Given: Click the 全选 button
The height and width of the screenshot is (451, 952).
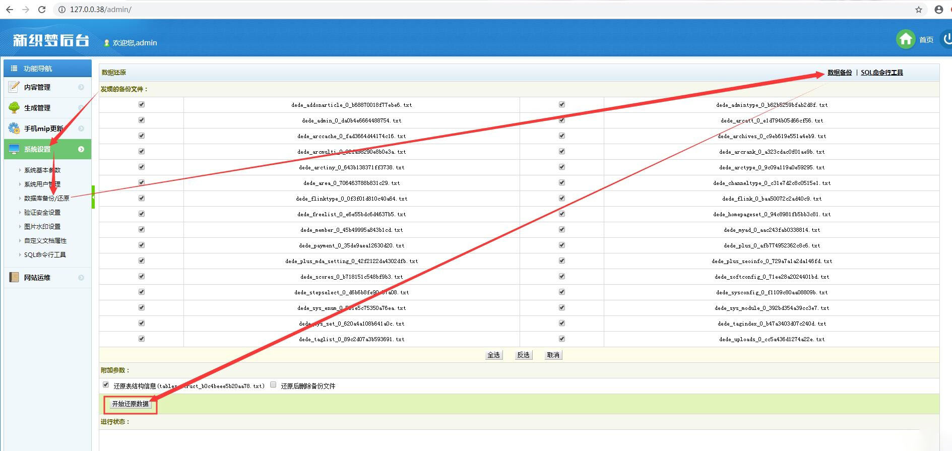Looking at the screenshot, I should 493,355.
